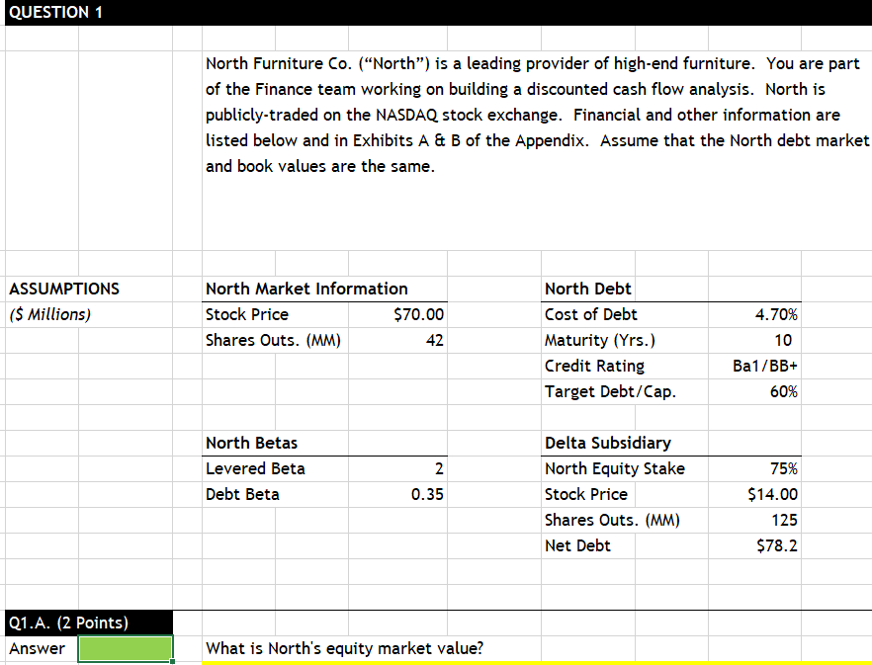Screen dimensions: 872x665
Task: Click the Target Debt/Cap. label
Action: pyautogui.click(x=611, y=392)
